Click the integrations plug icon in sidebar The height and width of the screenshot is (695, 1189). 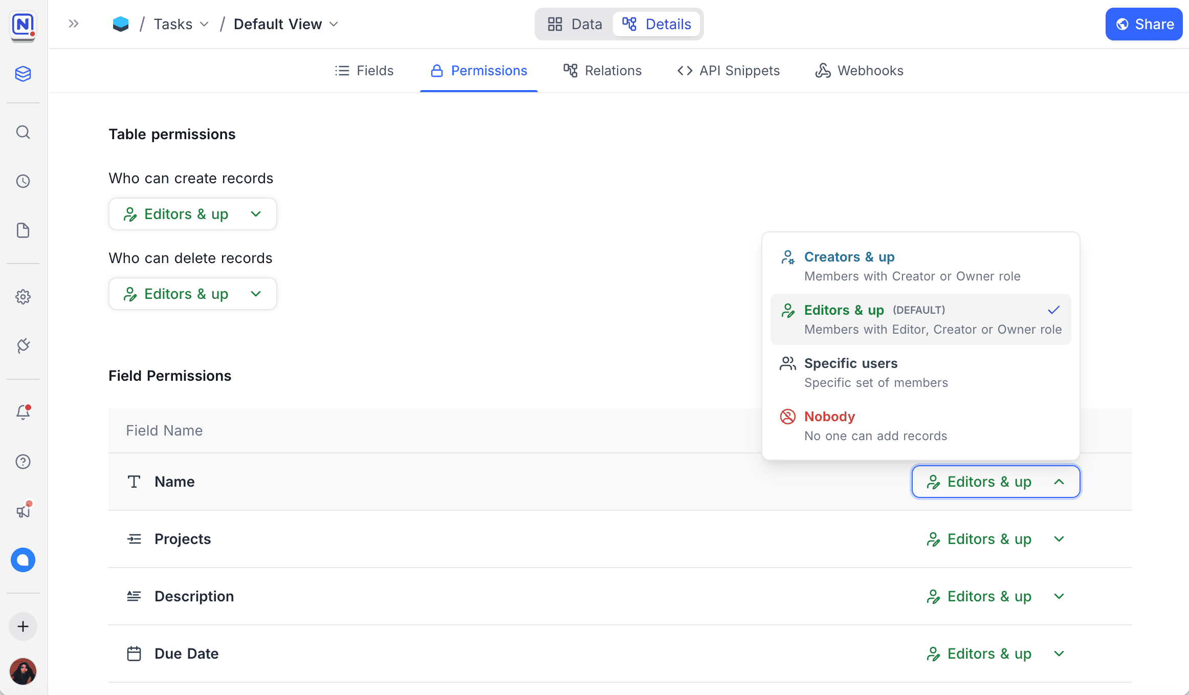(x=23, y=346)
